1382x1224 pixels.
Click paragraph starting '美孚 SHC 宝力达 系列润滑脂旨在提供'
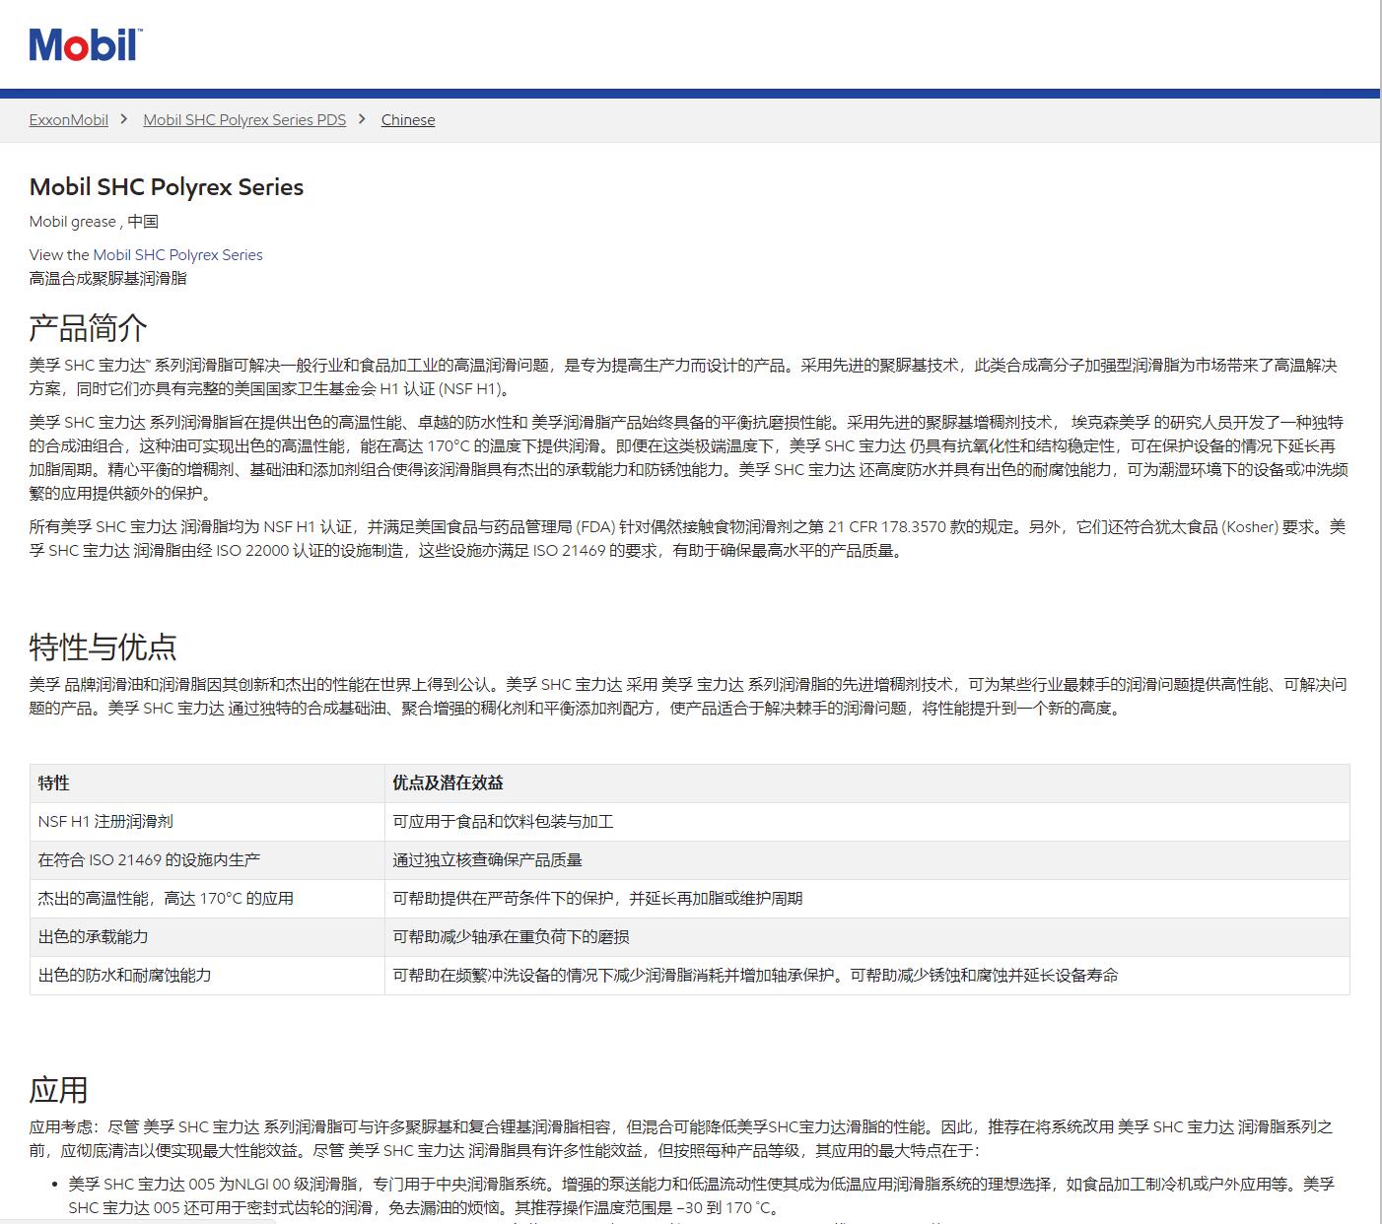tap(688, 458)
